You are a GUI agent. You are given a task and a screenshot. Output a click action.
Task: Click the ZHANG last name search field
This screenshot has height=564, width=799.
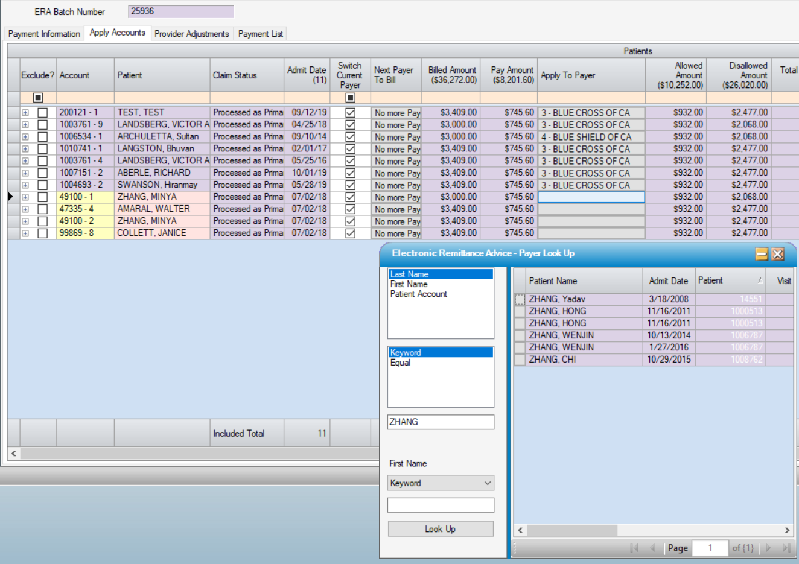(x=441, y=422)
